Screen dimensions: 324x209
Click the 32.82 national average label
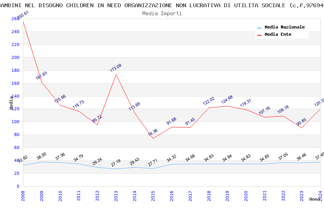(23, 159)
